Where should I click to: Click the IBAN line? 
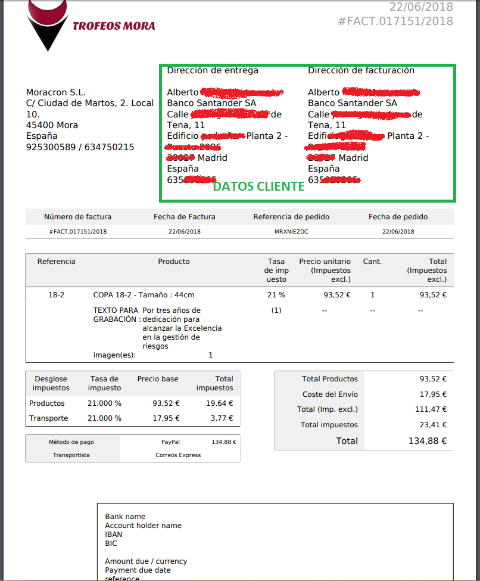[x=113, y=535]
